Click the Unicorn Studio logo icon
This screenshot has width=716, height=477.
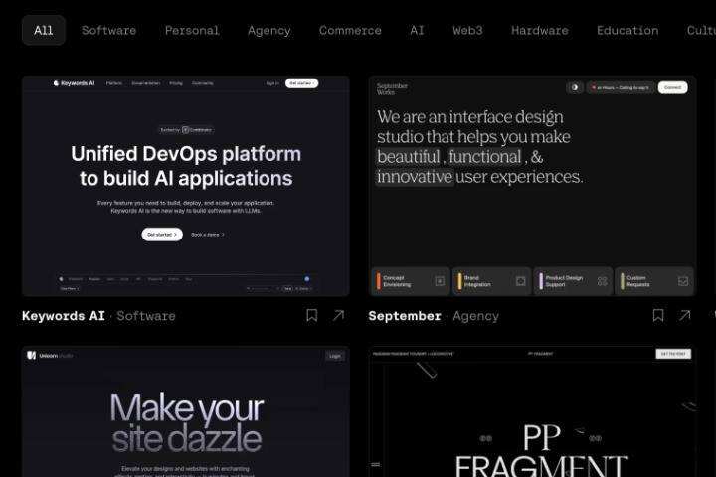click(31, 355)
